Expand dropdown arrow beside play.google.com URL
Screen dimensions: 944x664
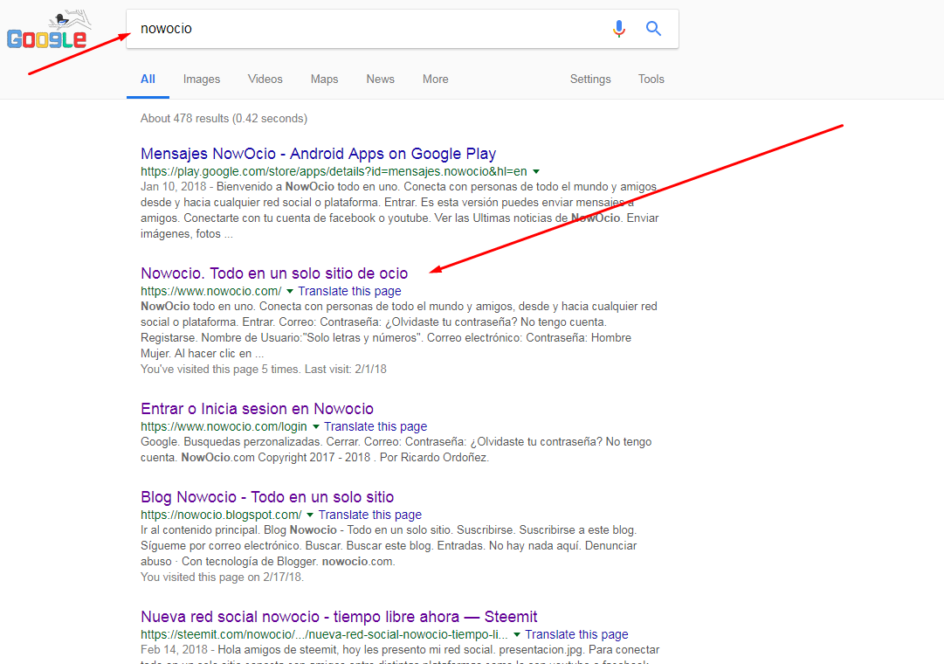(x=536, y=172)
